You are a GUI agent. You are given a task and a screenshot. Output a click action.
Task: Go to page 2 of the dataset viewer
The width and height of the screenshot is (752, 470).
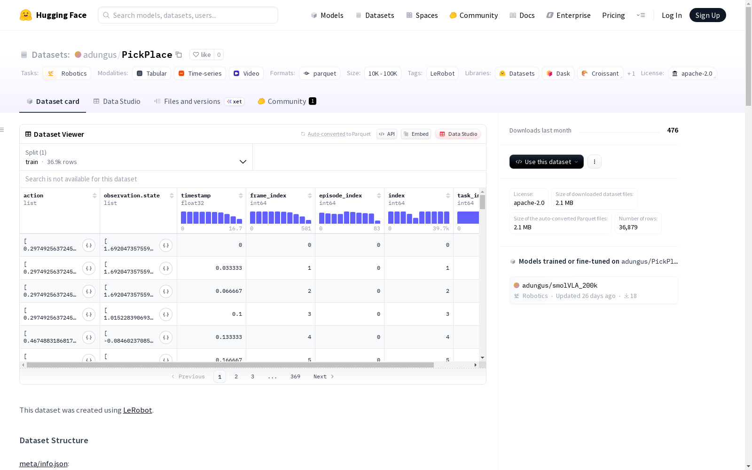click(x=236, y=376)
